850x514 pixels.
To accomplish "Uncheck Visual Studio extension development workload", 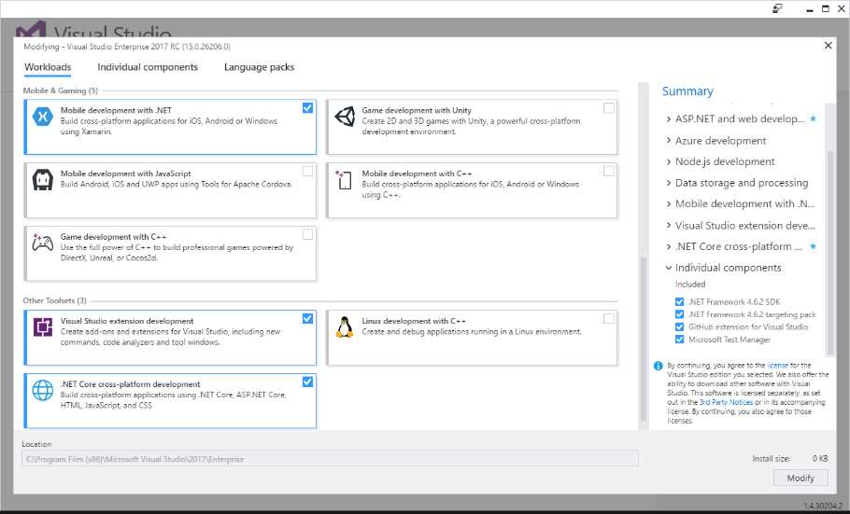I will [x=307, y=318].
